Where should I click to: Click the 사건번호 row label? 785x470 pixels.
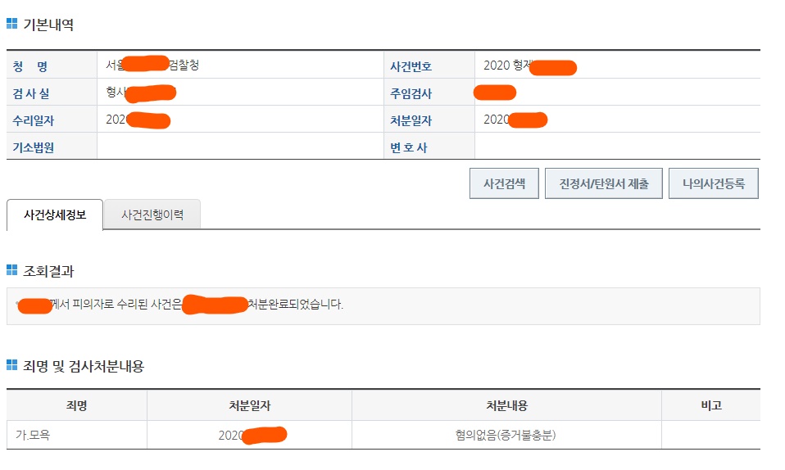411,66
